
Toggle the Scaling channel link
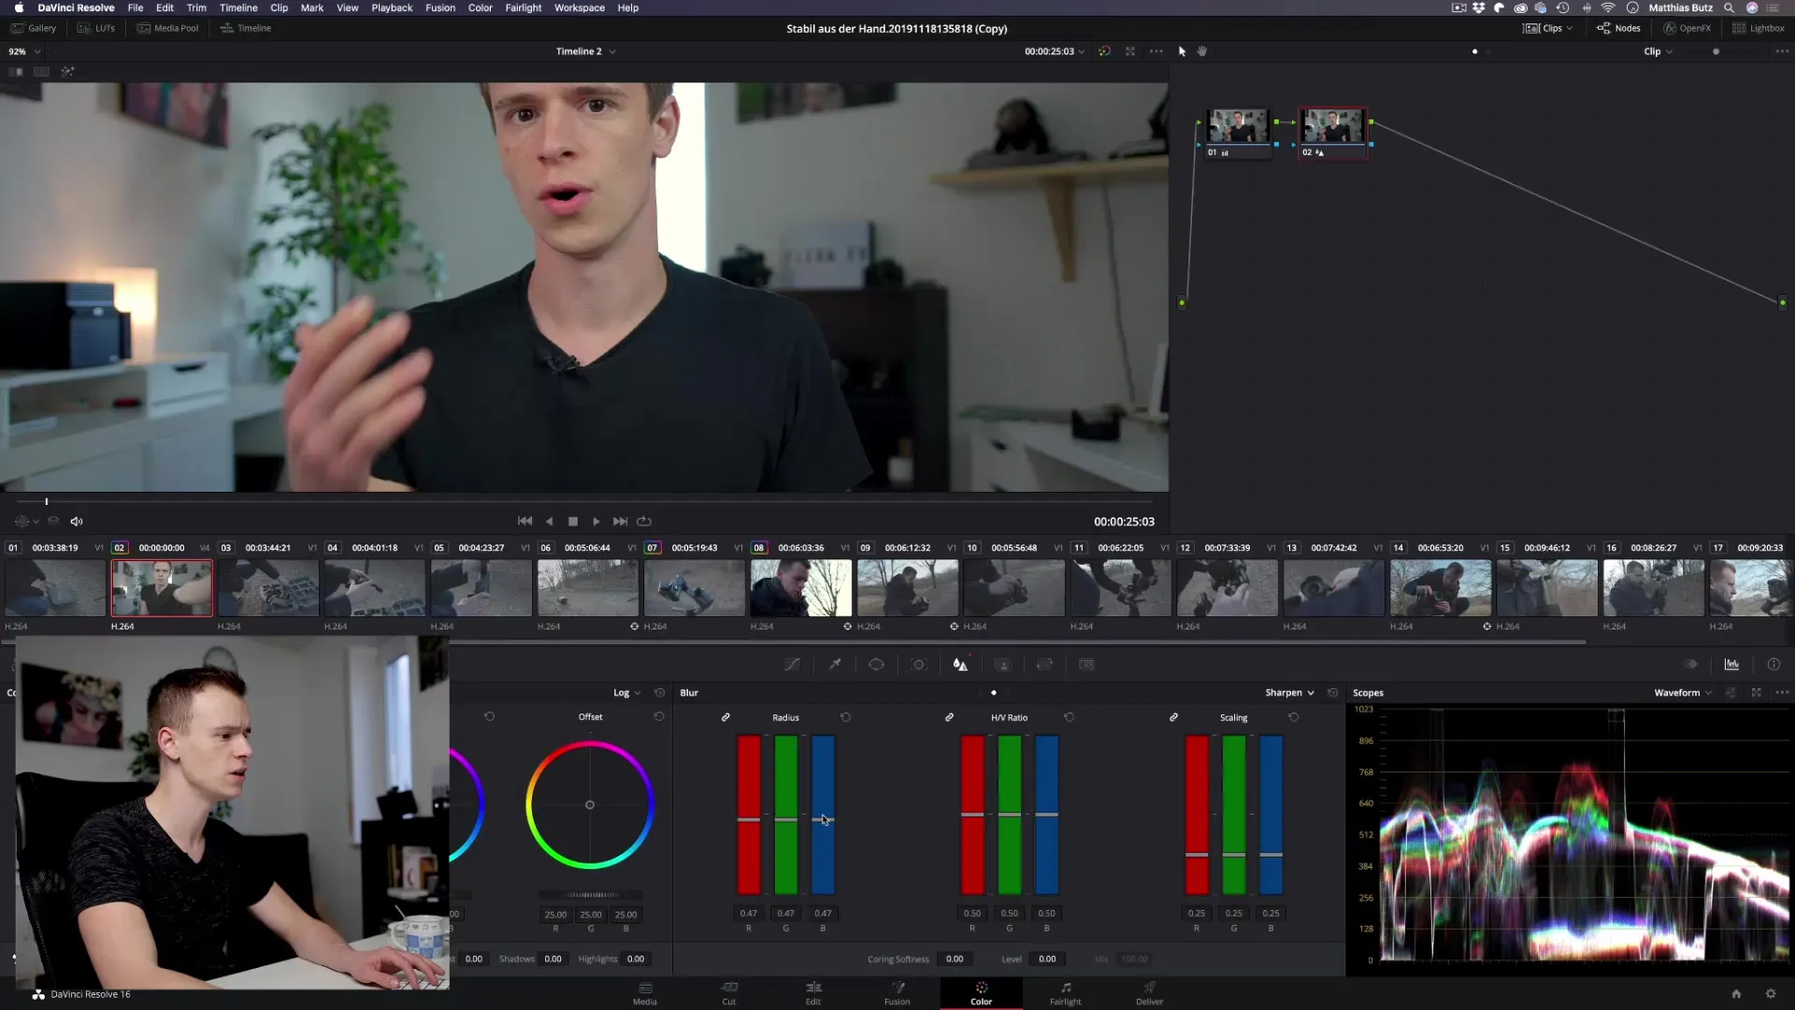point(1173,717)
